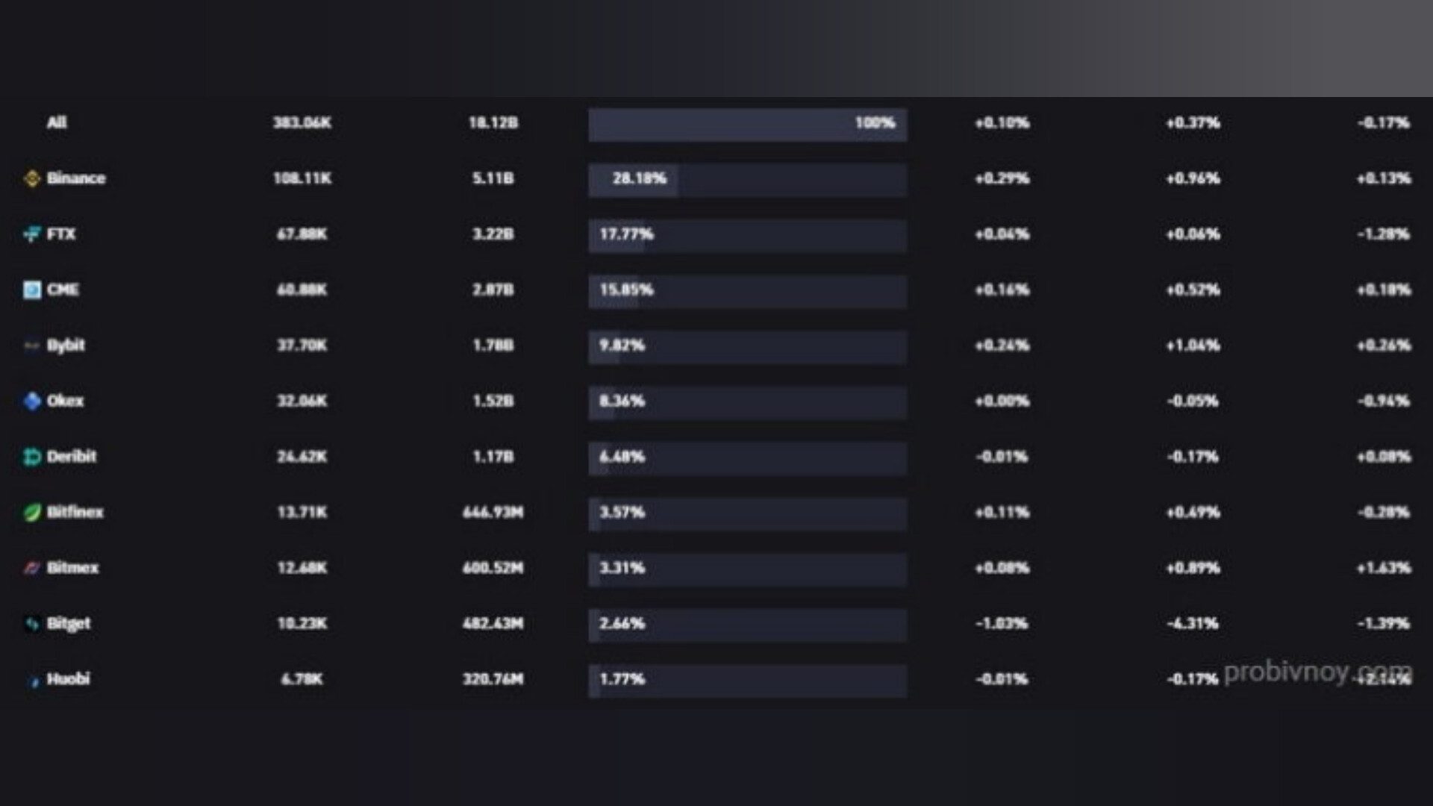
Task: Click the 100% share bar for All
Action: [747, 124]
